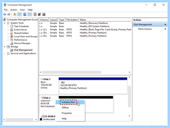This screenshot has height=128, width=170.
Task: Click the Back arrow toolbar icon
Action: point(5,14)
